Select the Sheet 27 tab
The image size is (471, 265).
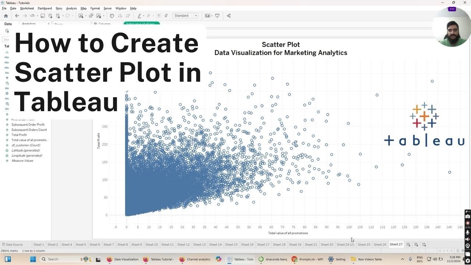click(x=396, y=244)
